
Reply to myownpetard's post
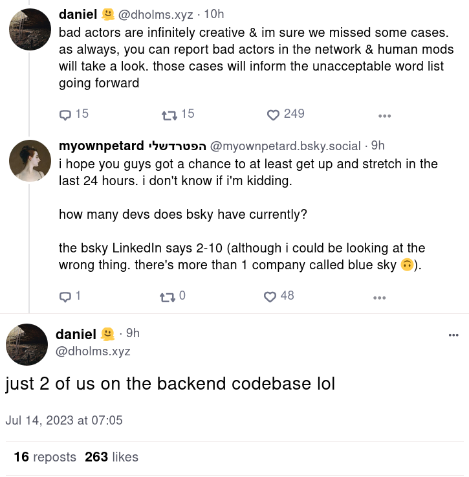(x=65, y=296)
